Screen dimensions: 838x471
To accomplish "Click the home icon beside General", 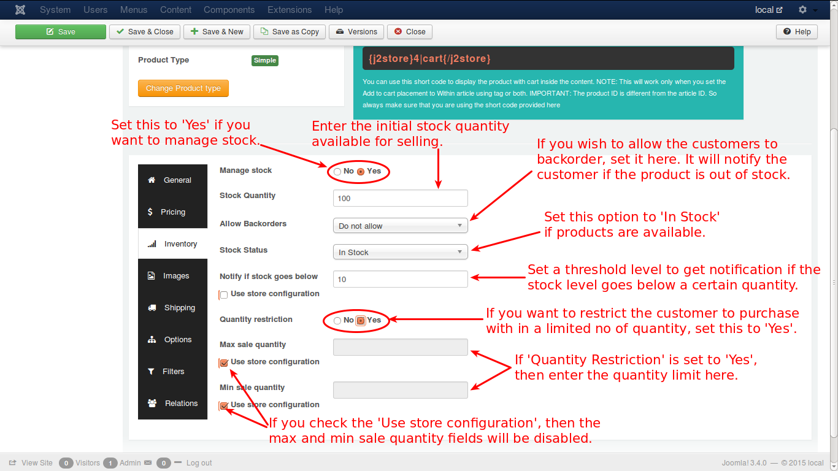I will [151, 180].
